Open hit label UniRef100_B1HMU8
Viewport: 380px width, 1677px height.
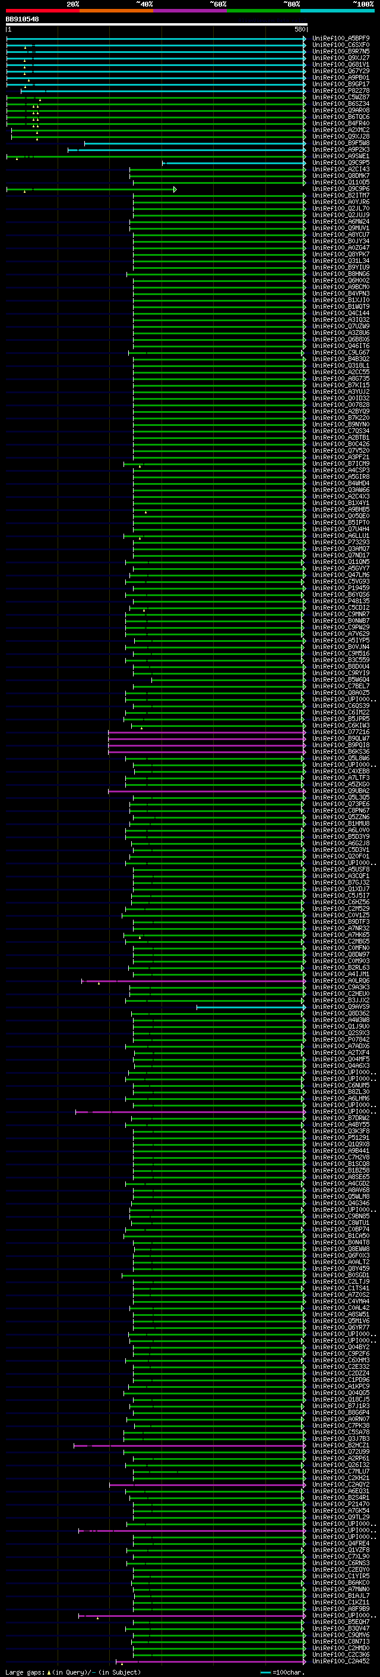click(x=341, y=824)
